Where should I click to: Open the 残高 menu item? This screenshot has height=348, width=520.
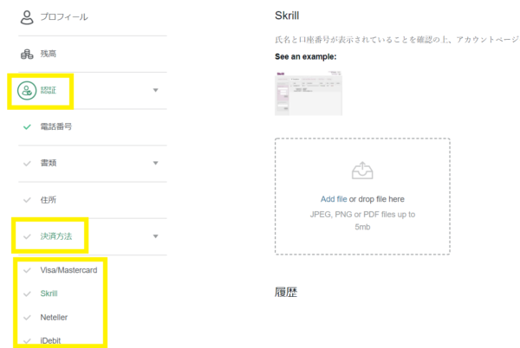(51, 54)
